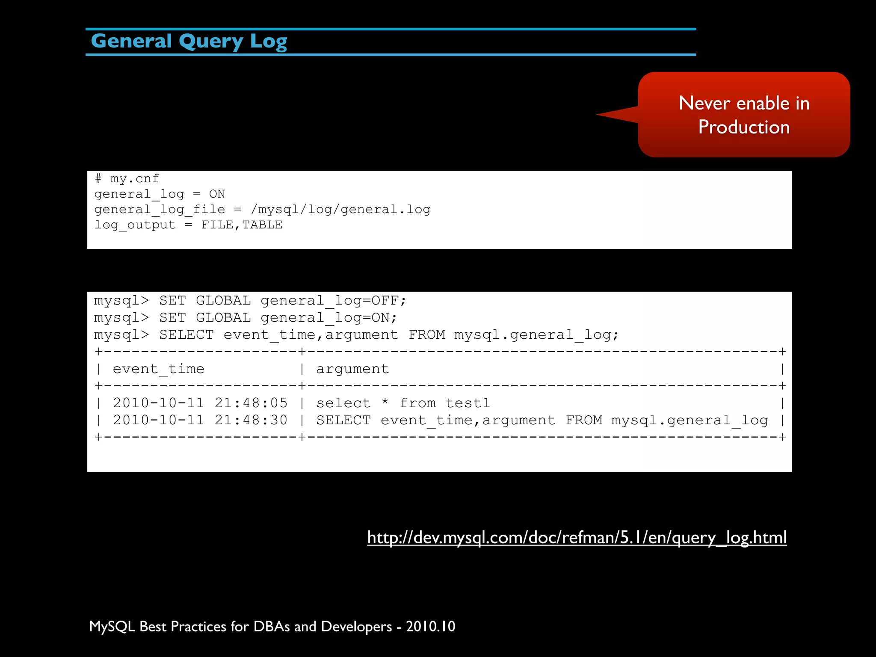The image size is (876, 657).
Task: Select the 'general_log = ON' line
Action: tap(160, 194)
